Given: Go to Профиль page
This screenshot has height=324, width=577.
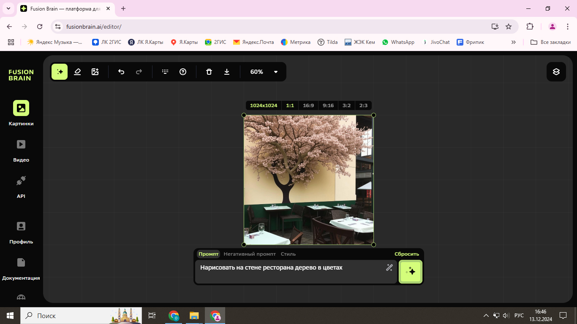Looking at the screenshot, I should tap(21, 232).
